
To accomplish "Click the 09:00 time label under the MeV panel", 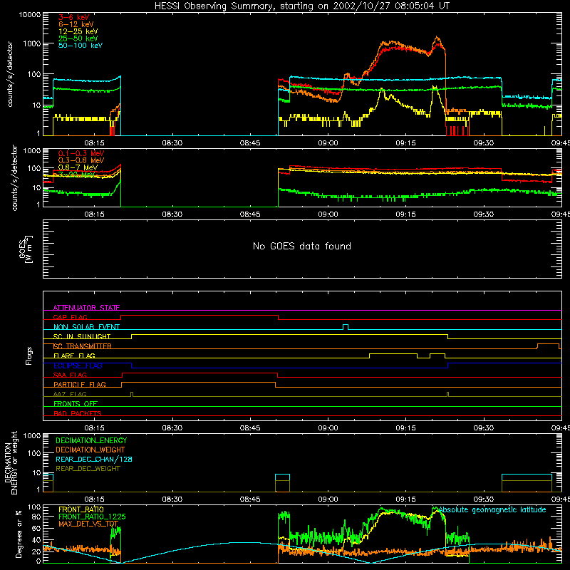I will [x=328, y=214].
